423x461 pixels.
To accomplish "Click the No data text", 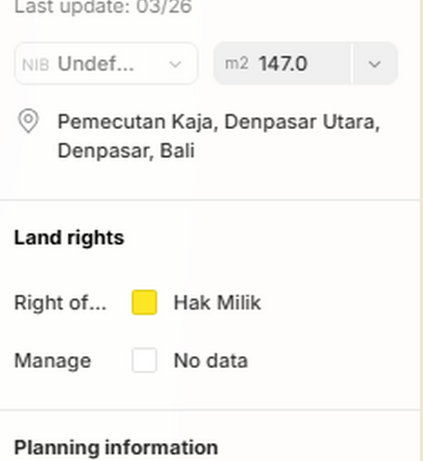I will click(210, 361).
